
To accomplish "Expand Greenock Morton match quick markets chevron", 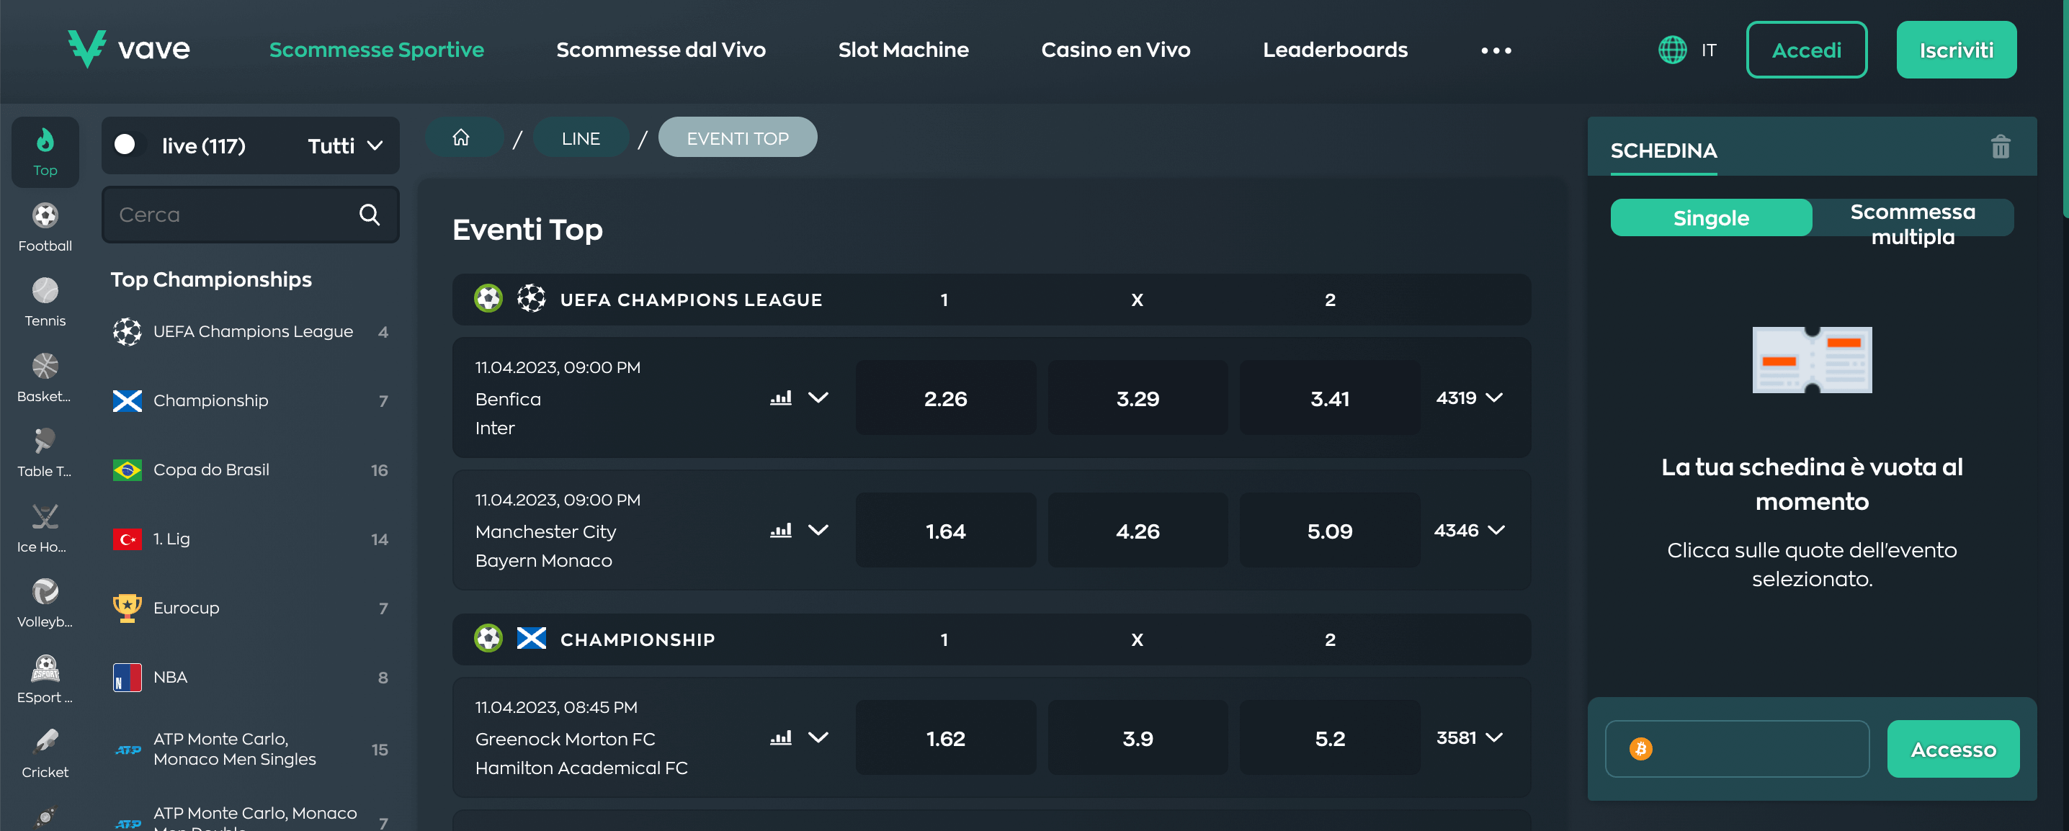I will pos(818,737).
